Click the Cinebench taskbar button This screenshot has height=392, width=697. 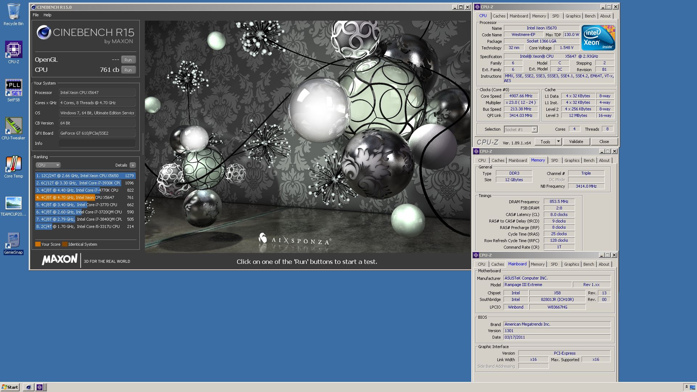tap(29, 387)
